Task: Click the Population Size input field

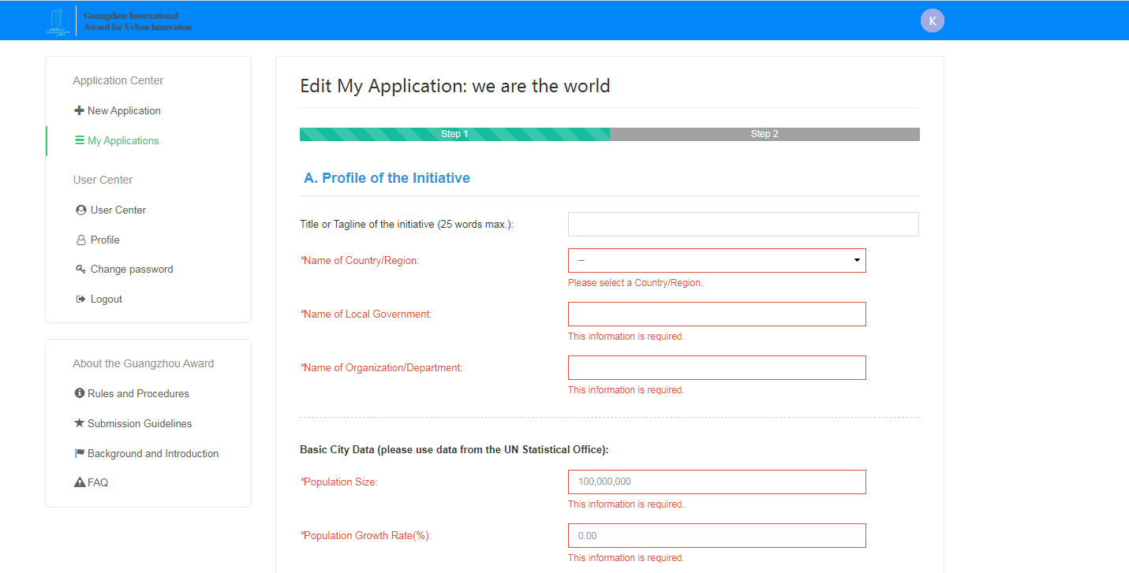Action: 716,482
